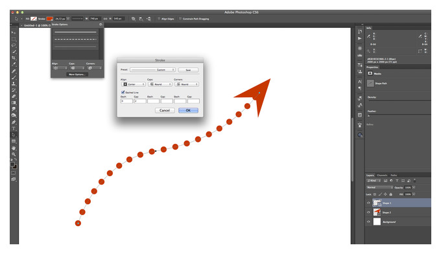Open Corners dropdown in Stroke dialog
The height and width of the screenshot is (254, 441).
coord(187,84)
